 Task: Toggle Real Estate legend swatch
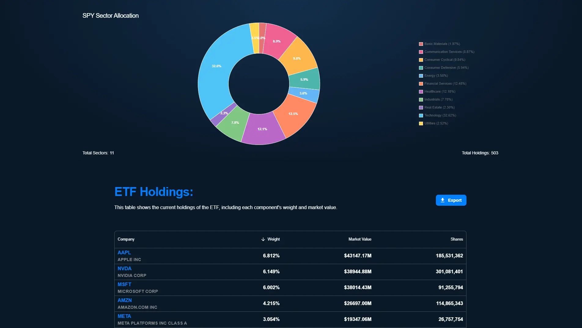(421, 108)
